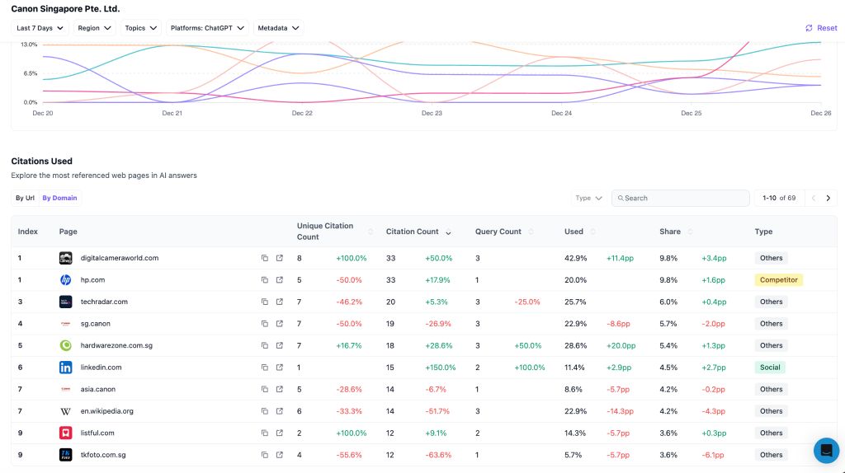Copy the linkedin.com domain link
Screen dimensions: 845x473
click(265, 368)
